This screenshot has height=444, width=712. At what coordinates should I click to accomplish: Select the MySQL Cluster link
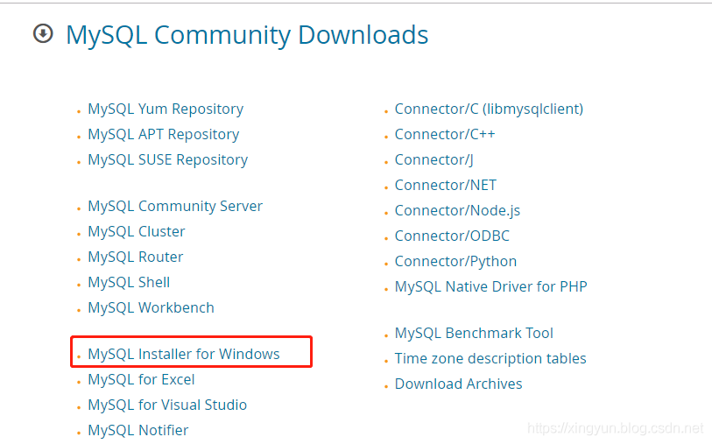(x=137, y=232)
